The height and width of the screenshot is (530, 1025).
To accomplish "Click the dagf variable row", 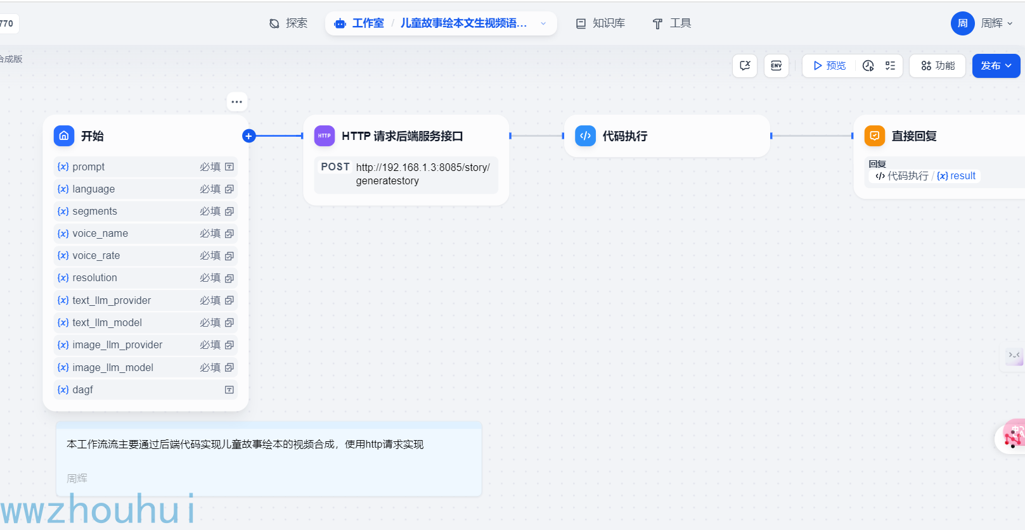I will 145,390.
